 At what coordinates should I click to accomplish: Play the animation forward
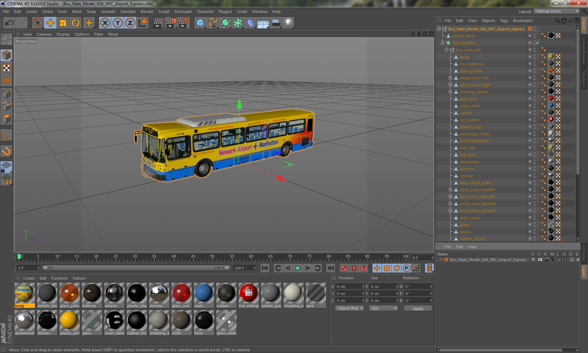click(298, 268)
